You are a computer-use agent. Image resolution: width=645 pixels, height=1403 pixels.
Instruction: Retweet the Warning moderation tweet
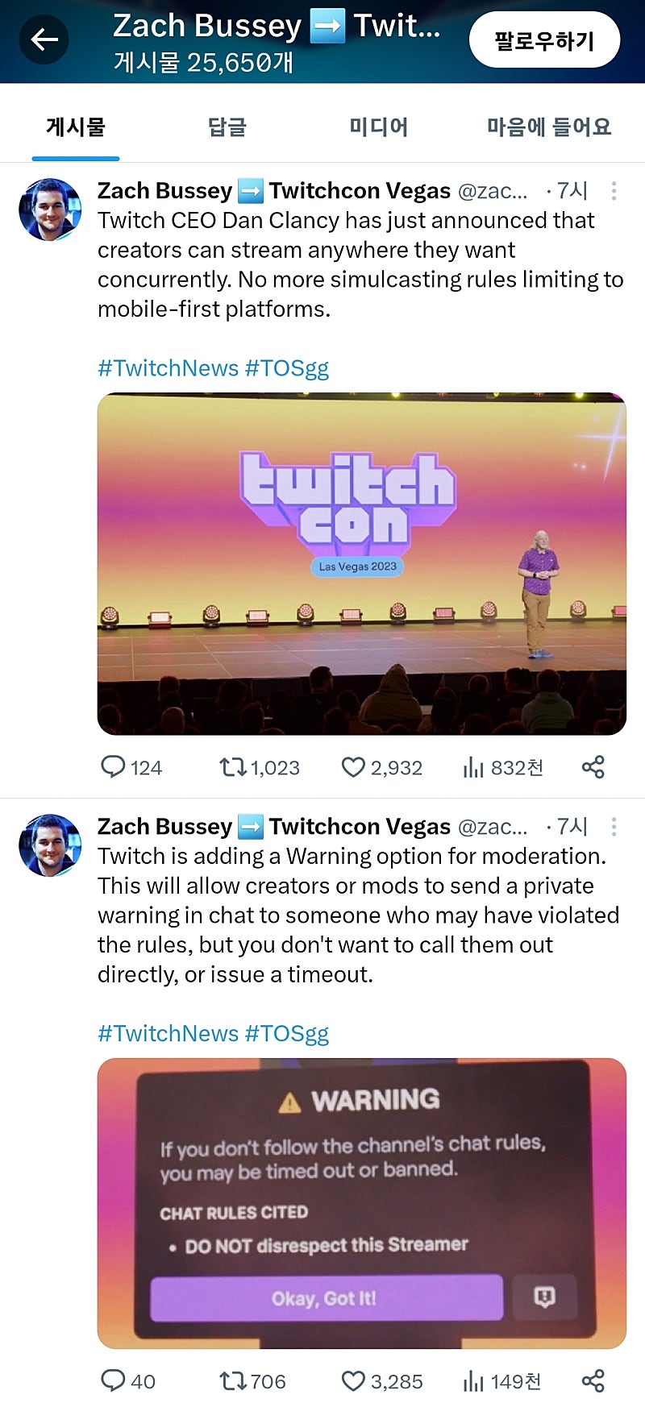234,1381
